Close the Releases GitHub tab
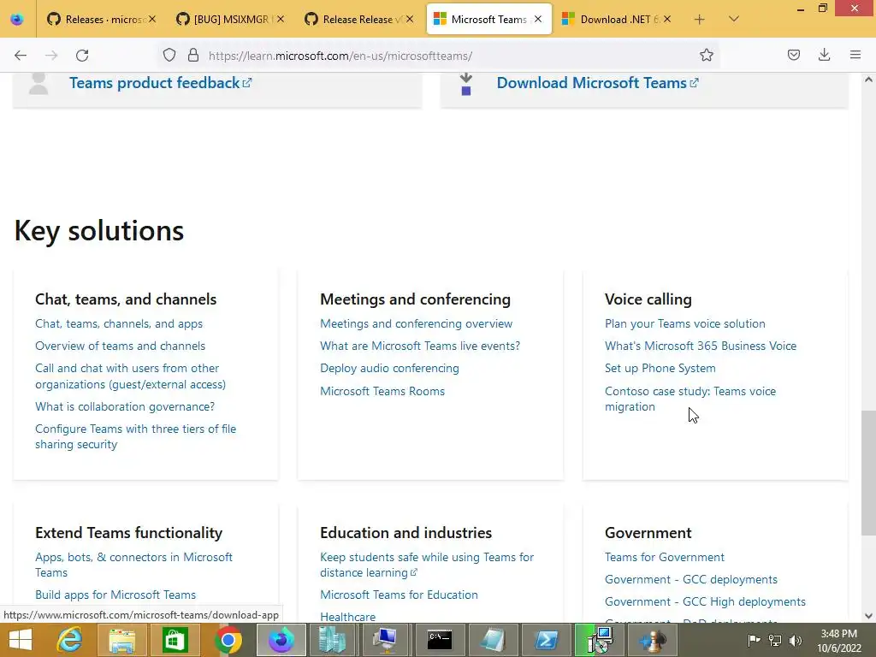This screenshot has width=876, height=657. pos(152,19)
